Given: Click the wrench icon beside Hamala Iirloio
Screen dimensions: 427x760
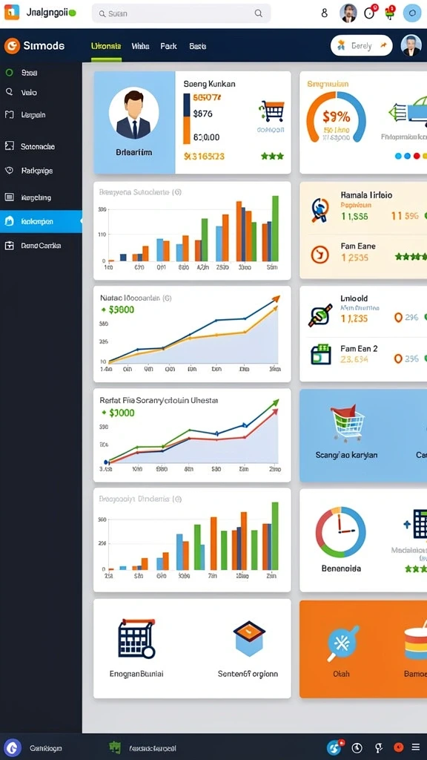Looking at the screenshot, I should (320, 210).
